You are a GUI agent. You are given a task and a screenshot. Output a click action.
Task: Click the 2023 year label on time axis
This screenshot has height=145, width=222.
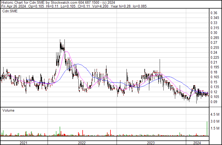[151, 143]
